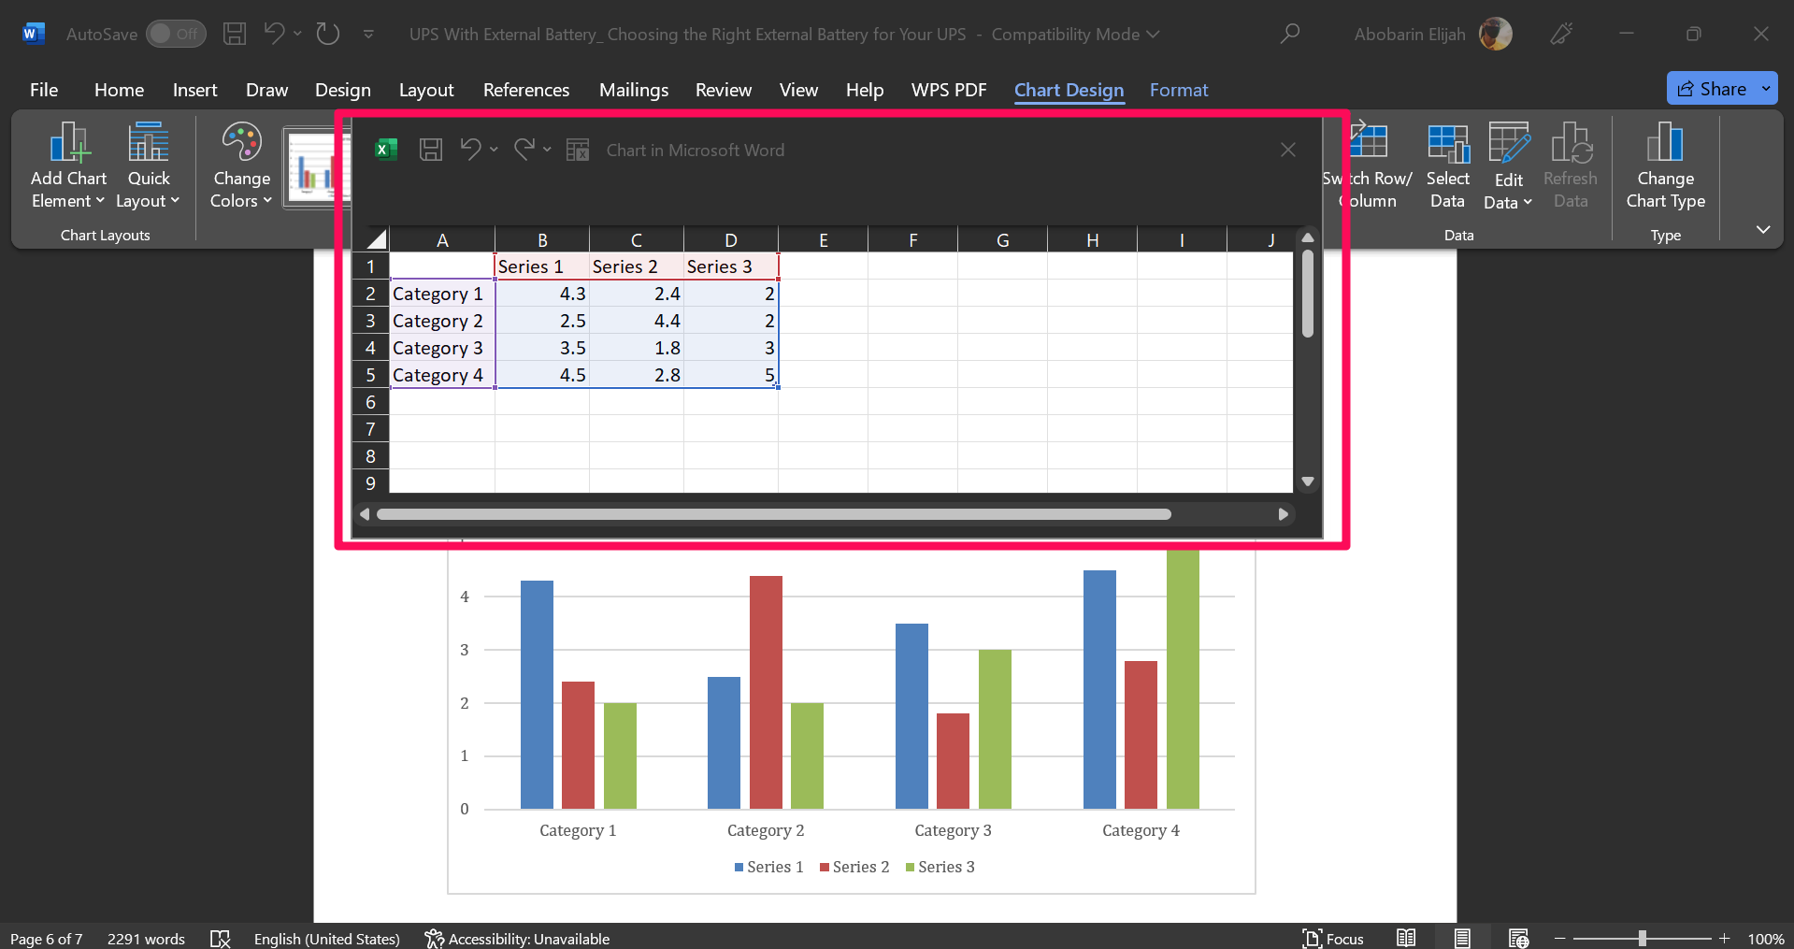Open the word count via 2291 words
This screenshot has height=949, width=1794.
[x=146, y=938]
